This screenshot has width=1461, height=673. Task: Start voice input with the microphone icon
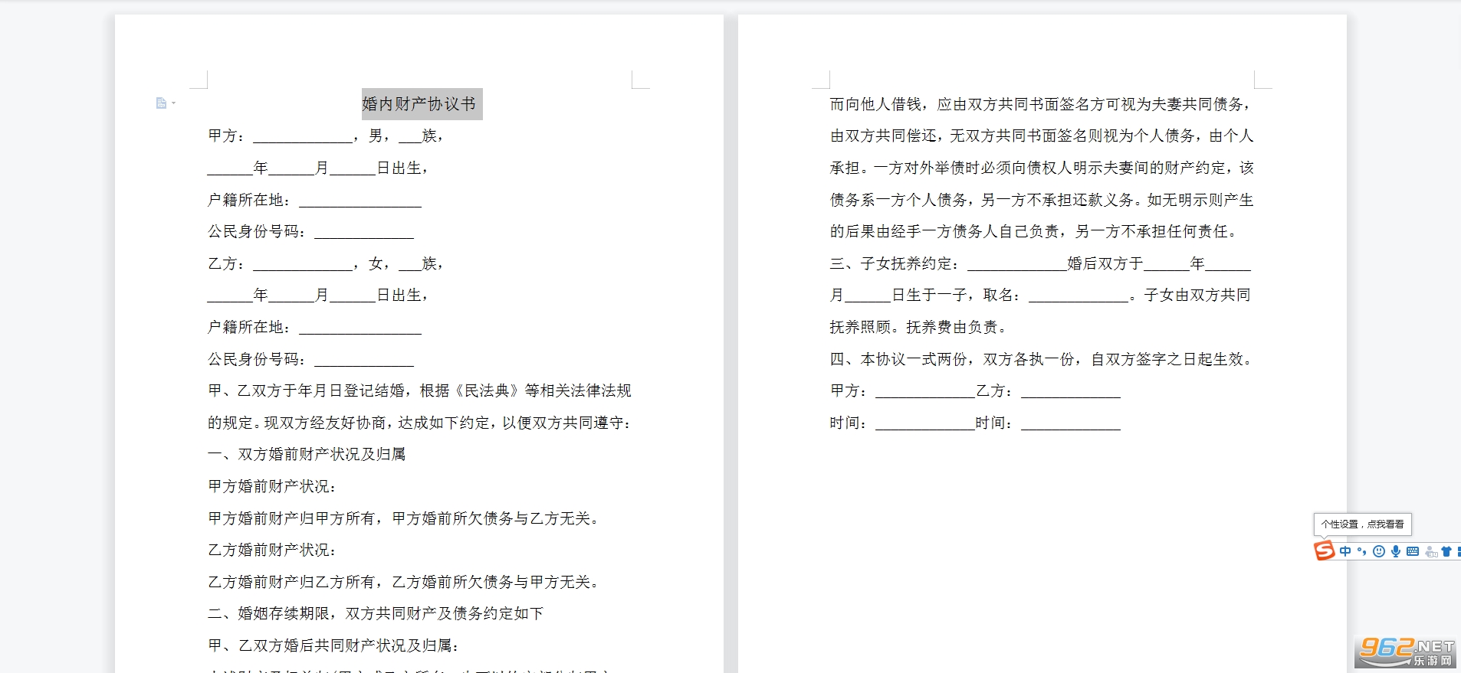(1396, 551)
